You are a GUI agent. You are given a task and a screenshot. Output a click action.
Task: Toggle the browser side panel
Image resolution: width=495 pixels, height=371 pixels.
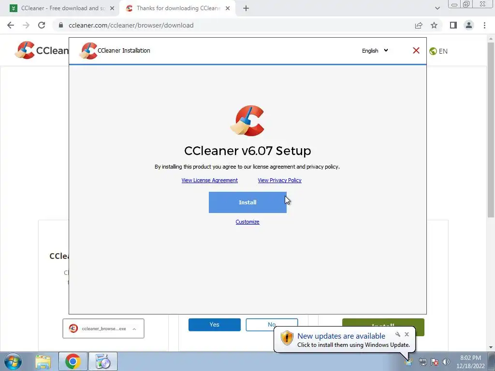tap(453, 25)
